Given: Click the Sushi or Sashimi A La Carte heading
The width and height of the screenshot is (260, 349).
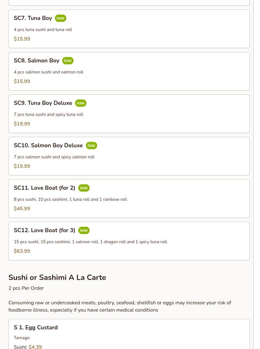Looking at the screenshot, I should click(x=57, y=277).
